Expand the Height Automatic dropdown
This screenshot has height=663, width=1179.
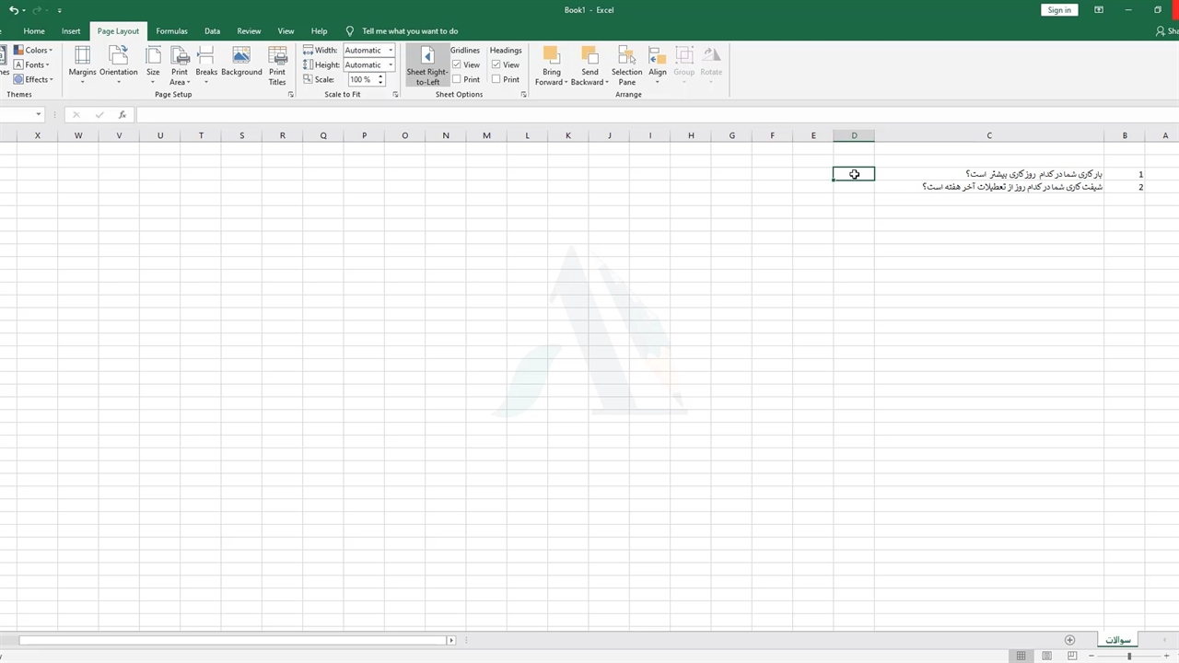click(391, 65)
